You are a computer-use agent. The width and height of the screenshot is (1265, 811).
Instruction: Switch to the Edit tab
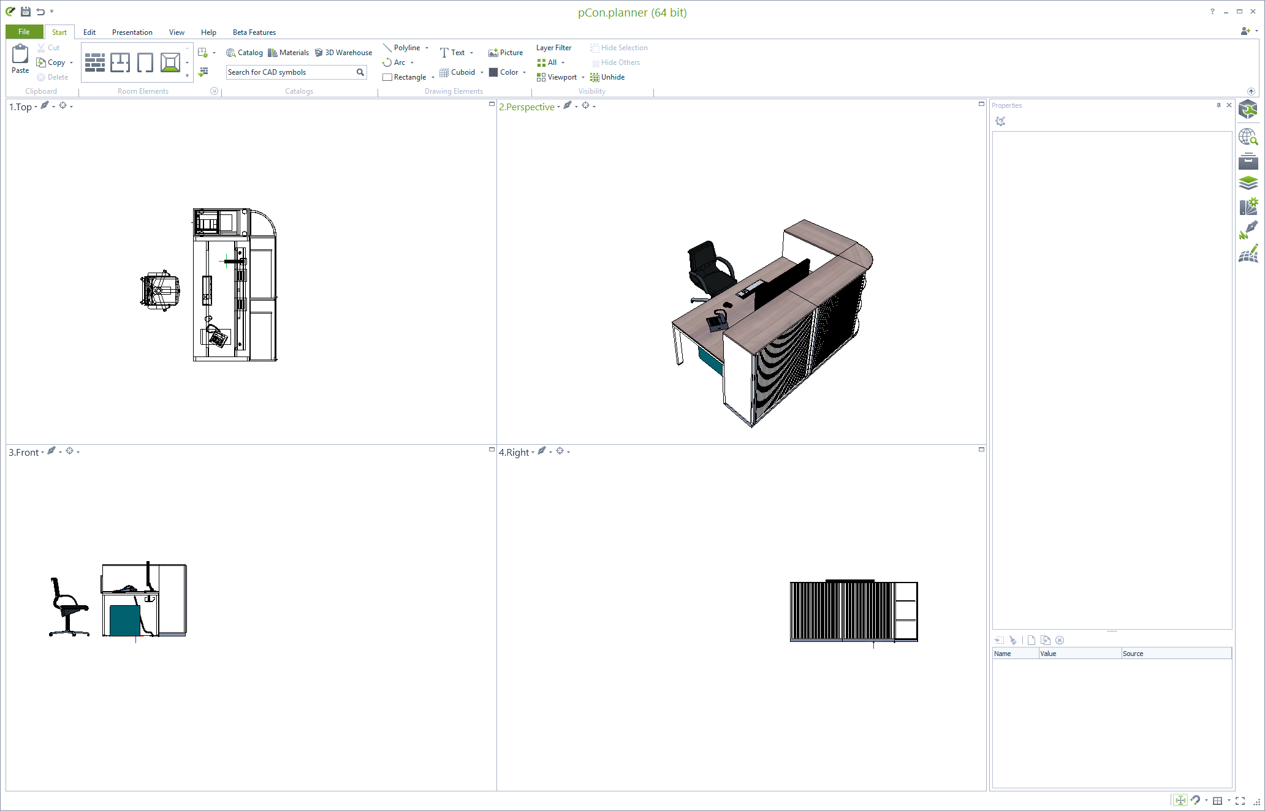point(89,32)
